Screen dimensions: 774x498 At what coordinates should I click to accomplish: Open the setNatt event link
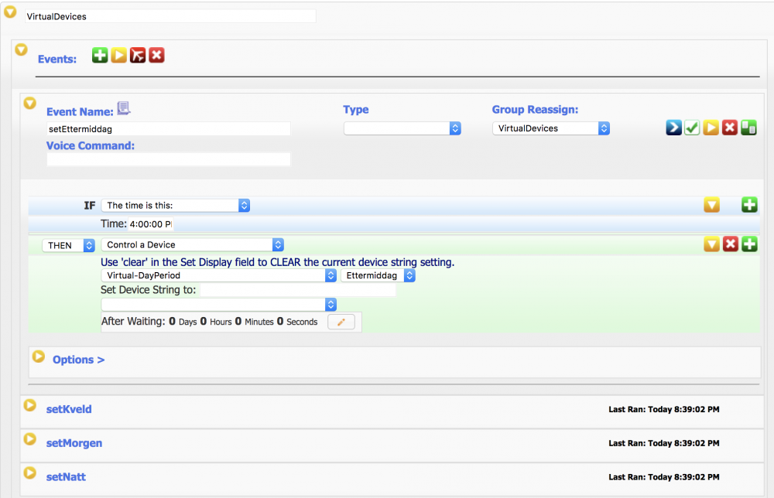pyautogui.click(x=66, y=477)
